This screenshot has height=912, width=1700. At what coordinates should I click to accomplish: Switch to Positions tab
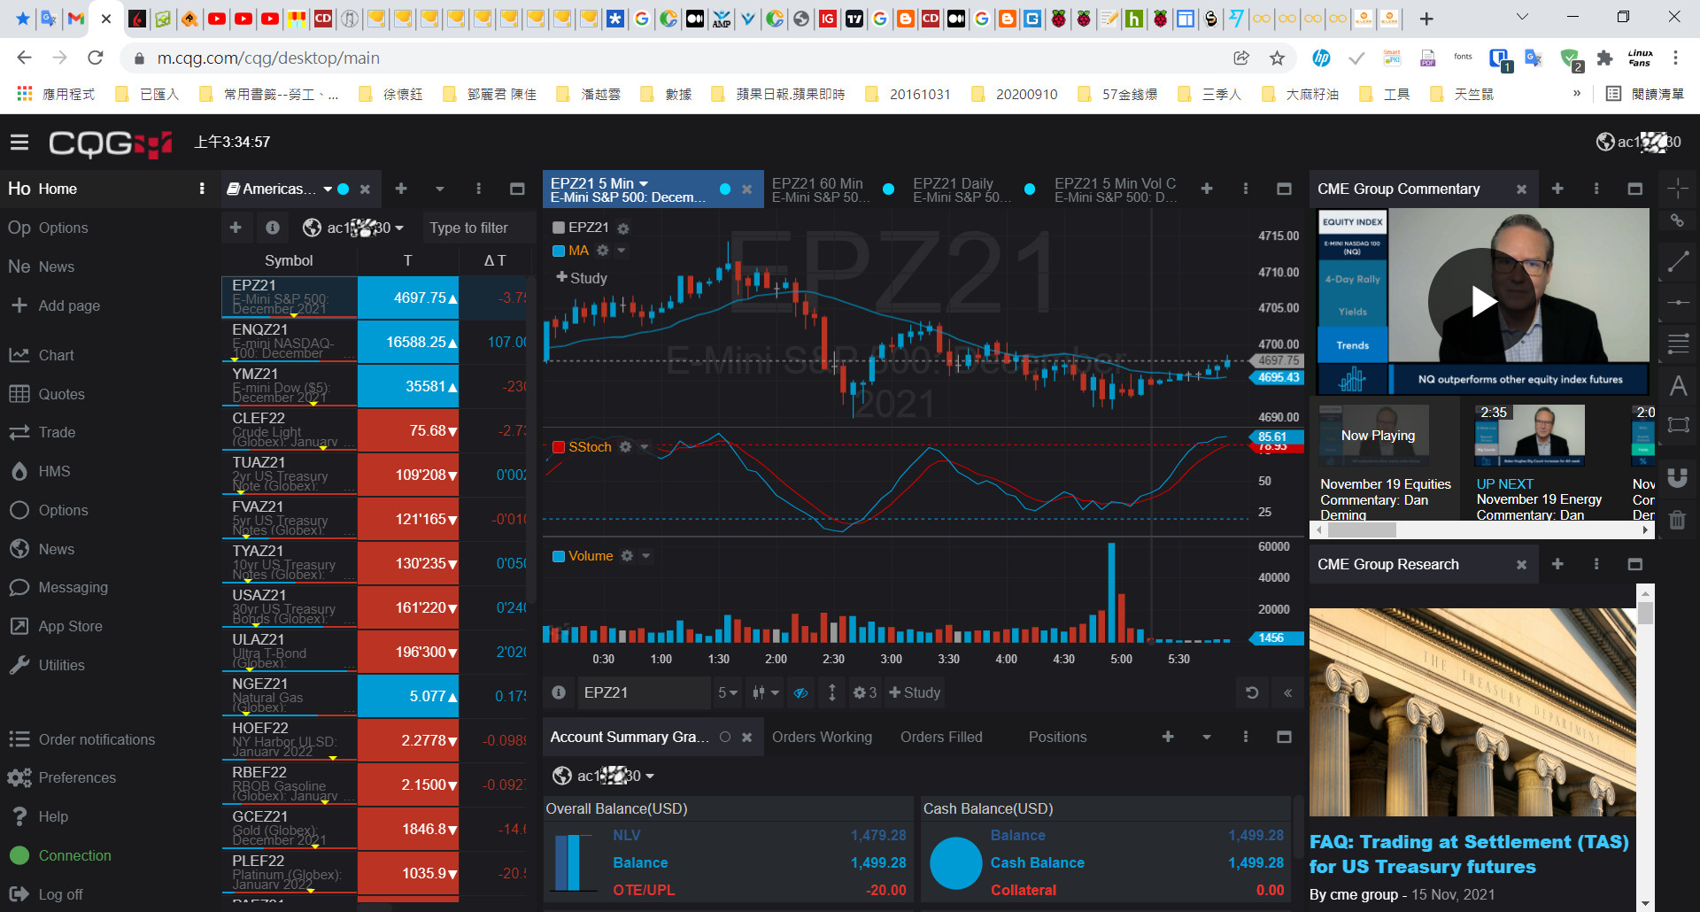pyautogui.click(x=1057, y=737)
